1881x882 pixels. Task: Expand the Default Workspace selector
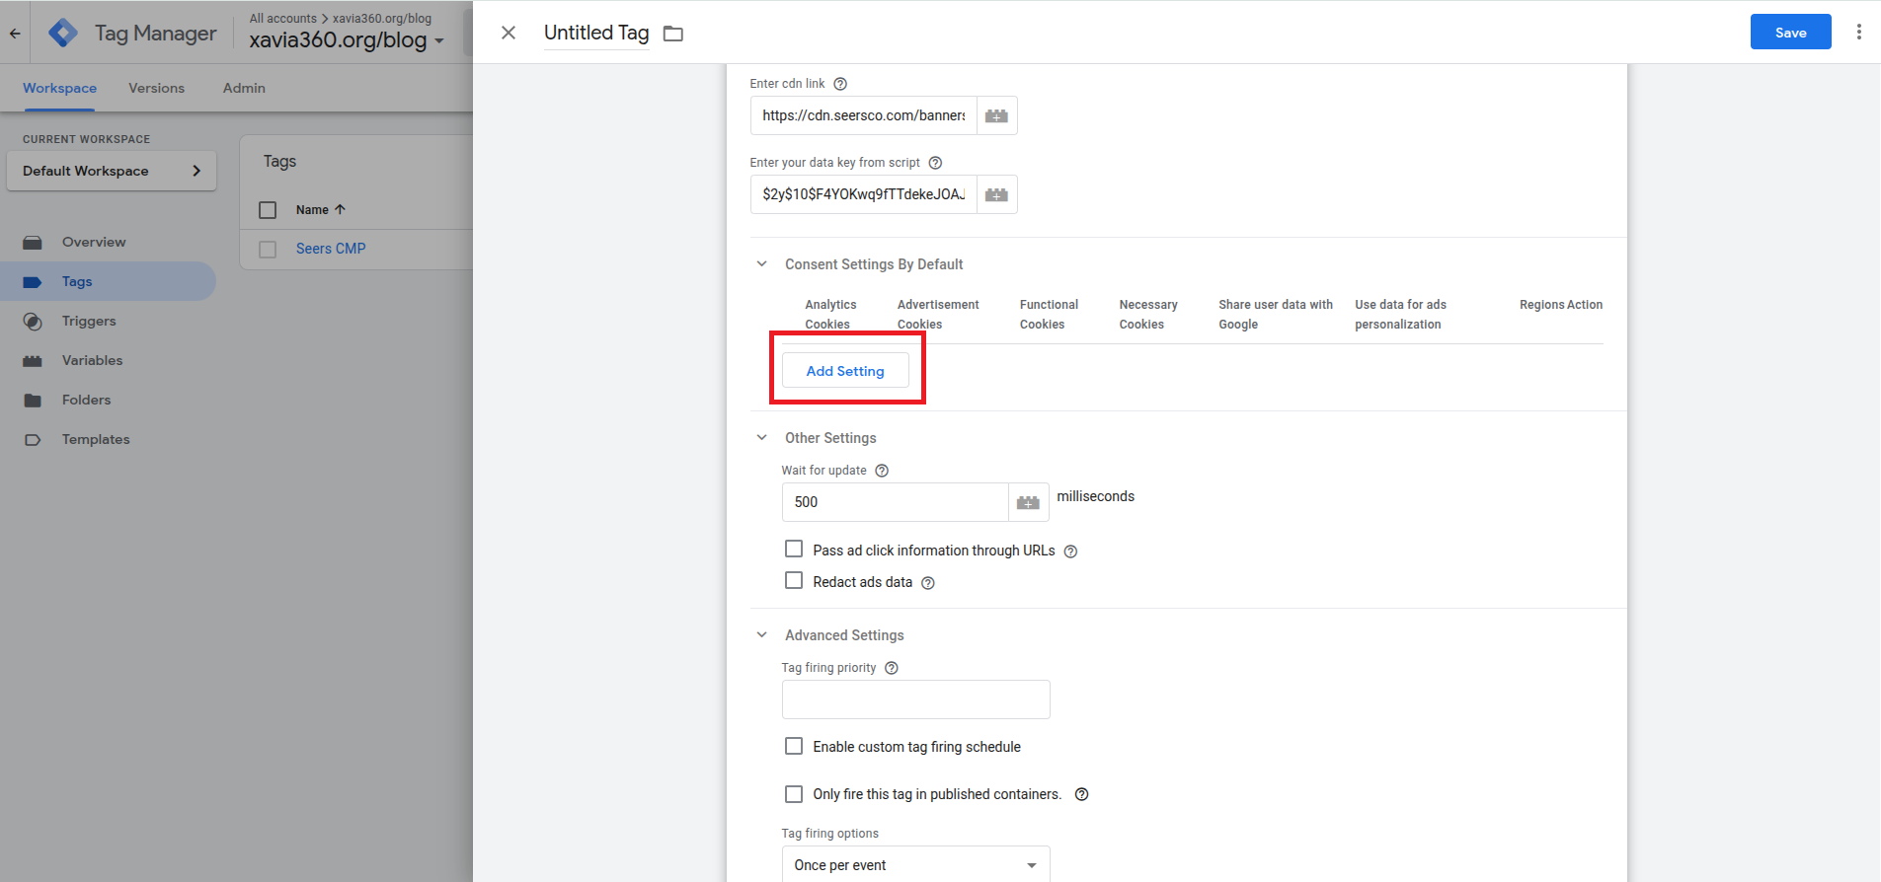coord(112,171)
